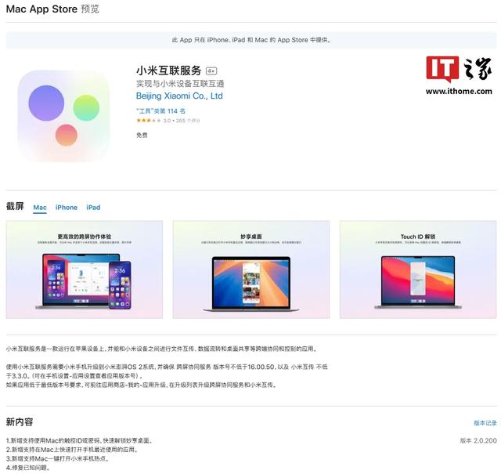The height and width of the screenshot is (474, 501).
Task: Open the "工具" category ranking link
Action: (160, 111)
